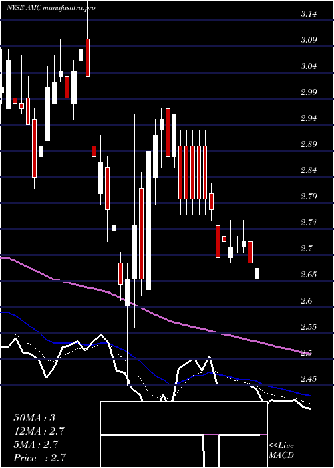
Task: Click the 2.6 price axis label
Action: tap(307, 301)
